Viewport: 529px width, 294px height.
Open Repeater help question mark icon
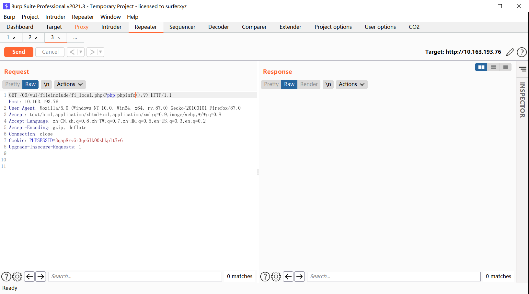point(522,52)
